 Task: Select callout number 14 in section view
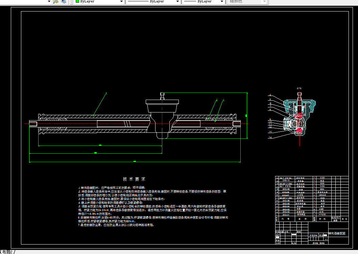[x=270, y=137]
